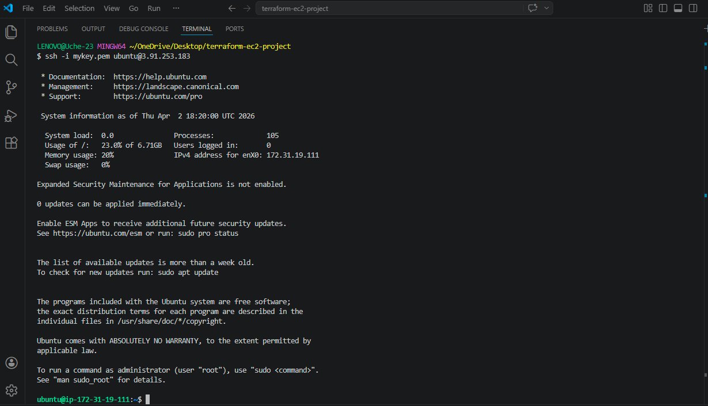Open the https://help.ubuntu.com link
Screen dimensions: 708x406
click(160, 76)
